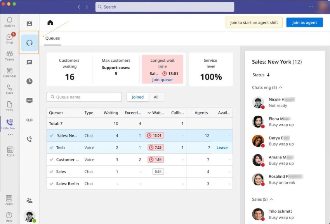
Task: Open the headset agent queues icon
Action: pos(30,43)
